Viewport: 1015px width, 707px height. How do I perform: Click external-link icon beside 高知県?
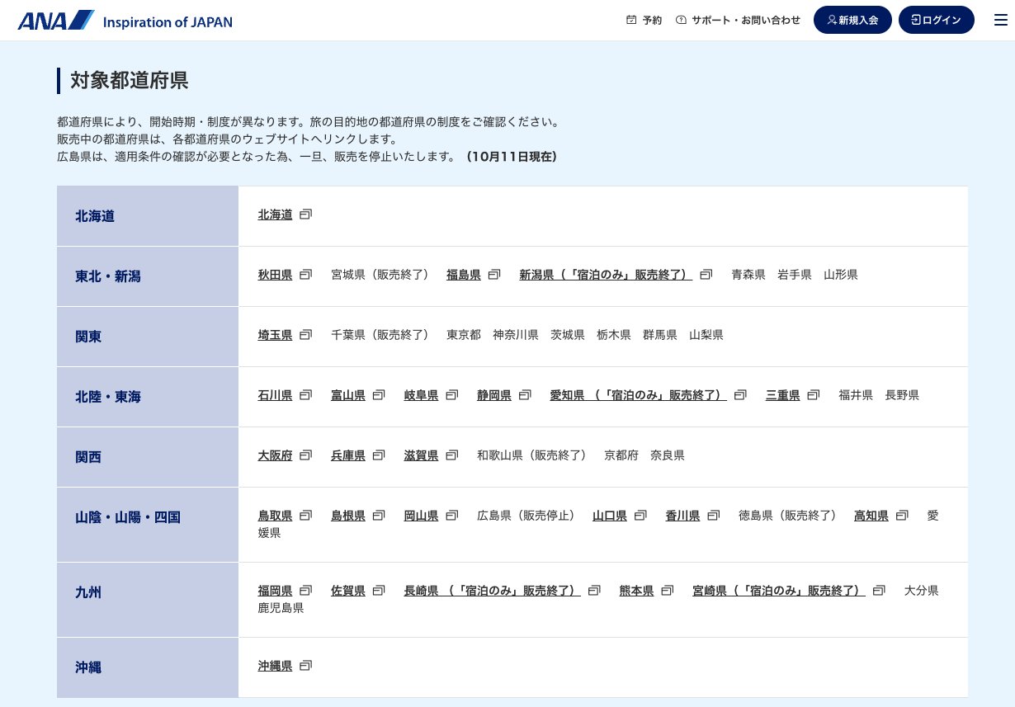point(903,516)
